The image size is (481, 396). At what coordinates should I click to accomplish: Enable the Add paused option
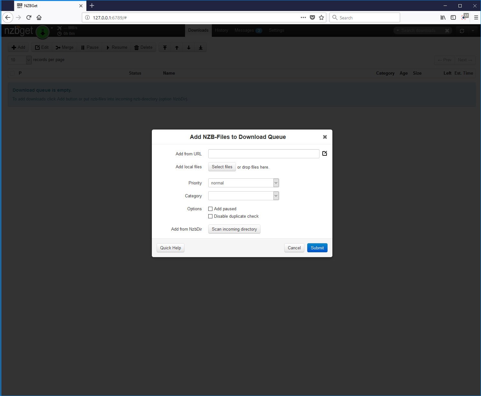(211, 209)
